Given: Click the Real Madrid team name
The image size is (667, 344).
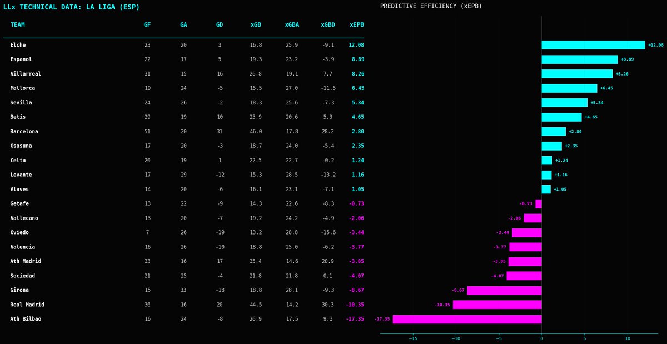Looking at the screenshot, I should pyautogui.click(x=27, y=305).
